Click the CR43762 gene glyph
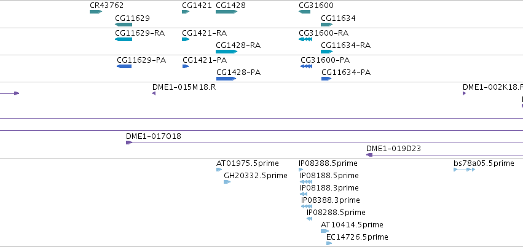Viewport: 523px width, 247px height. (96, 12)
